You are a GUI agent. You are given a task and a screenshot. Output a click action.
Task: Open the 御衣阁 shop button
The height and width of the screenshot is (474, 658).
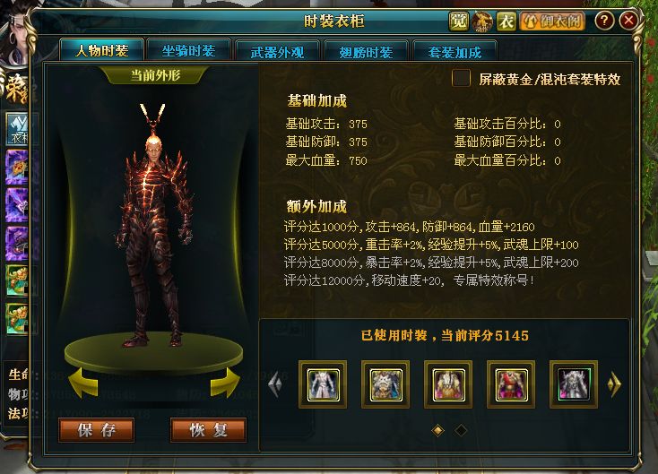coord(553,21)
